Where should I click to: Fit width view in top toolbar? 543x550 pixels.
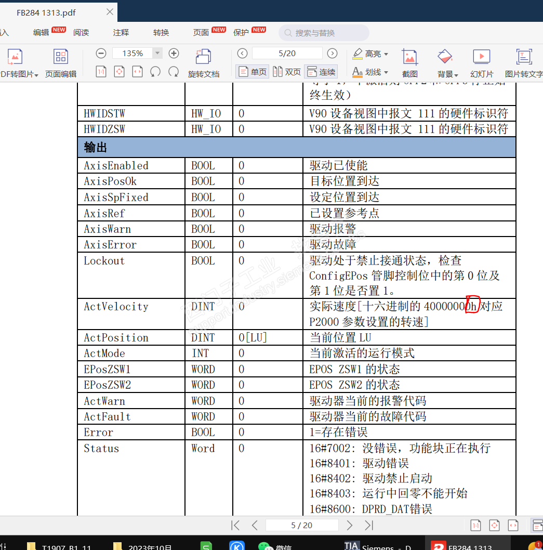point(137,72)
